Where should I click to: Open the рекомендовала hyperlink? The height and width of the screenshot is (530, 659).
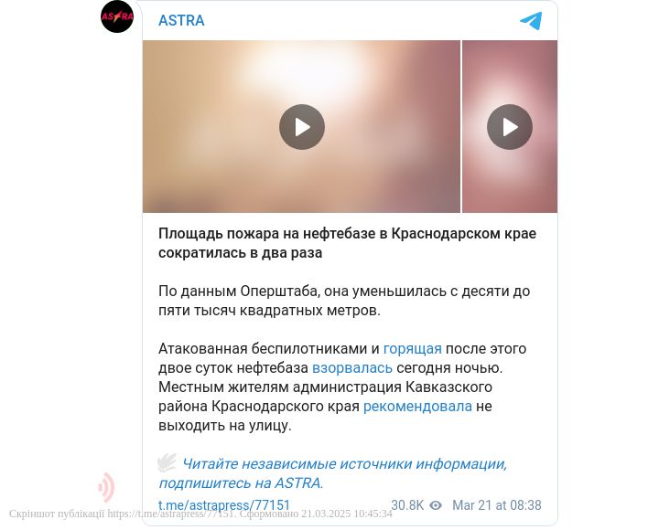click(417, 407)
